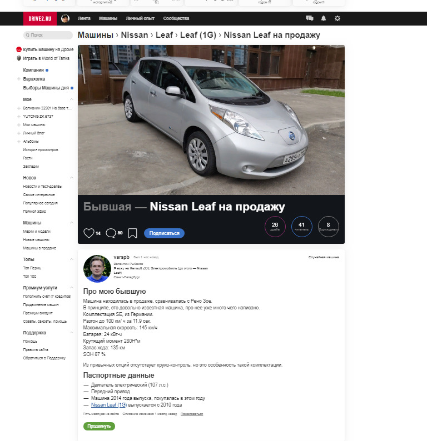Click the plus icon beside Барахолка

point(19,79)
